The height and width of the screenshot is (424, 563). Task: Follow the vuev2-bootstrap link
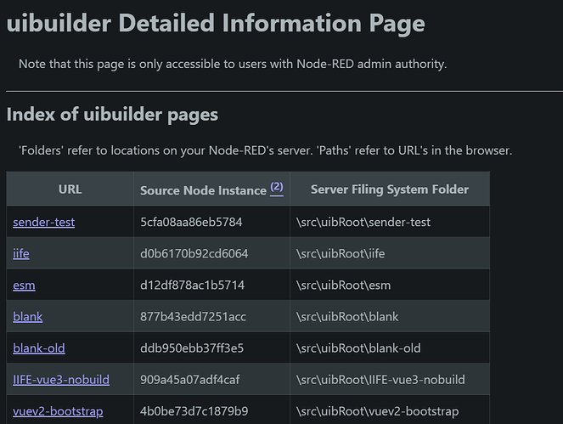(58, 411)
